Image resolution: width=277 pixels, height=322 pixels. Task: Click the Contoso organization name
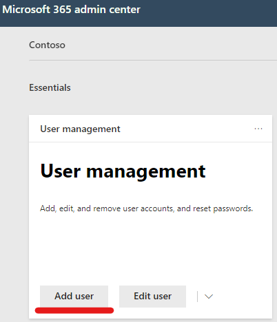[x=47, y=45]
